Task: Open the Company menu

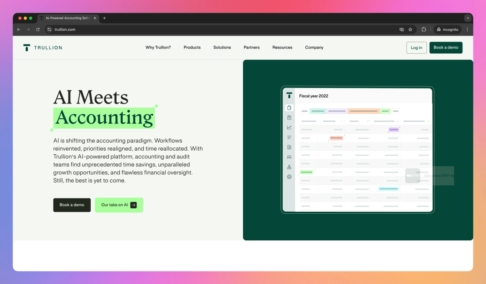Action: [x=314, y=48]
